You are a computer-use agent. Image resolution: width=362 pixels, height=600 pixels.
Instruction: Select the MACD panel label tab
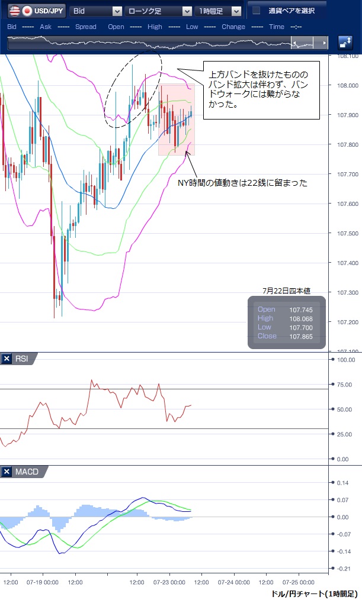point(27,472)
